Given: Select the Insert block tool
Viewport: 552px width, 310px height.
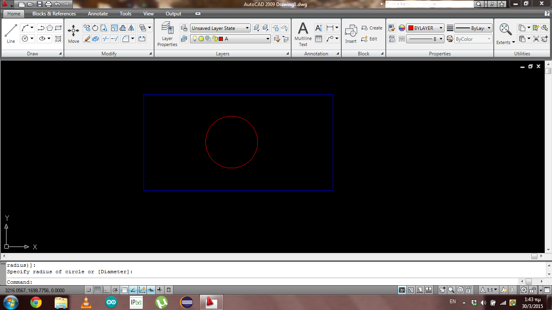Looking at the screenshot, I should coord(350,34).
